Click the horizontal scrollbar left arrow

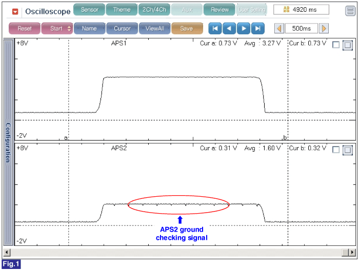(x=7, y=253)
